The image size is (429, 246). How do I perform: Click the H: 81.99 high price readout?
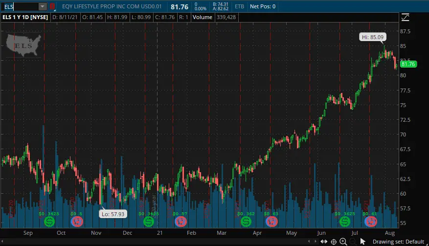117,17
